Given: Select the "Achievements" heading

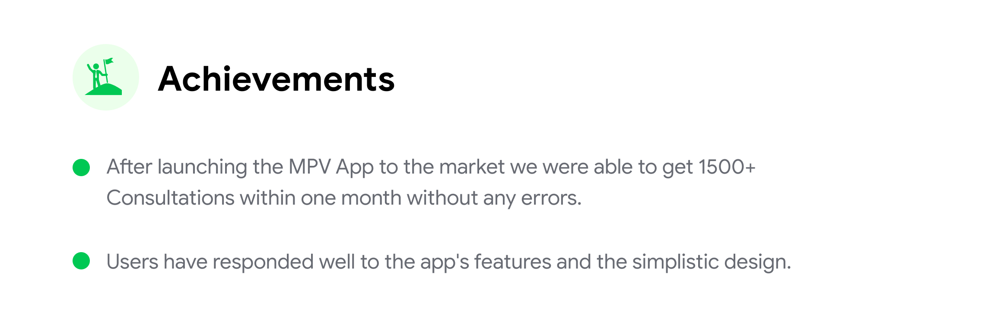Looking at the screenshot, I should click(x=276, y=79).
